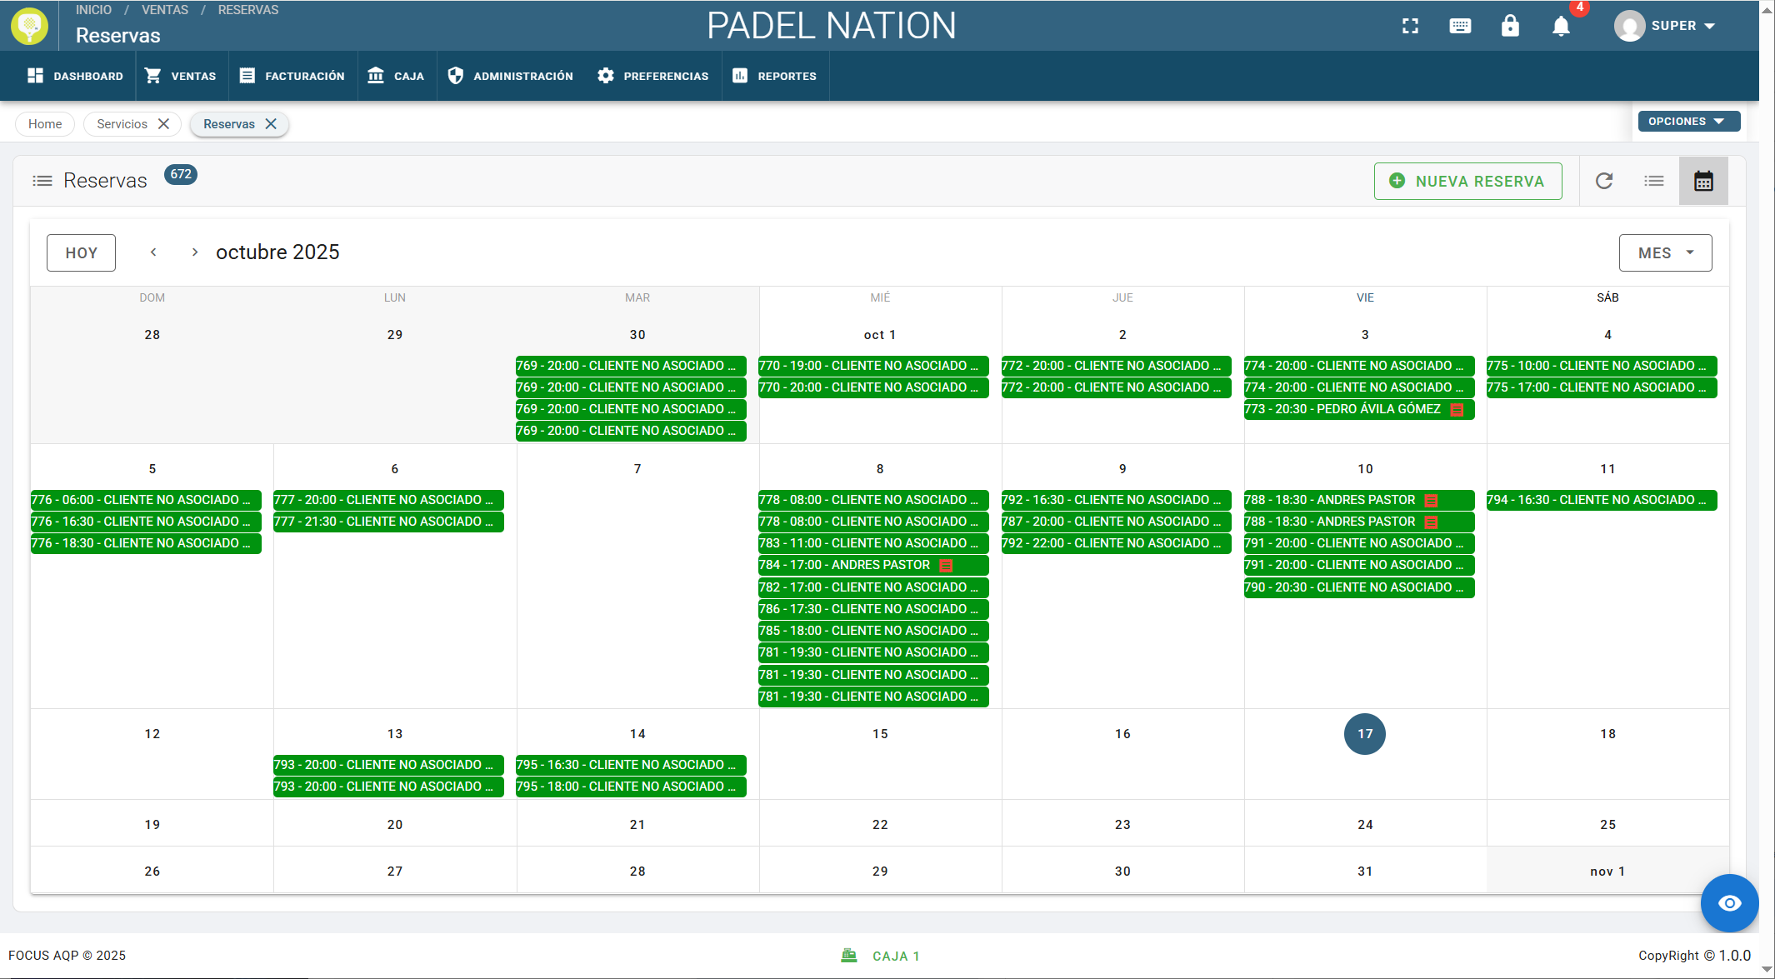
Task: Click the lock screen icon
Action: point(1510,26)
